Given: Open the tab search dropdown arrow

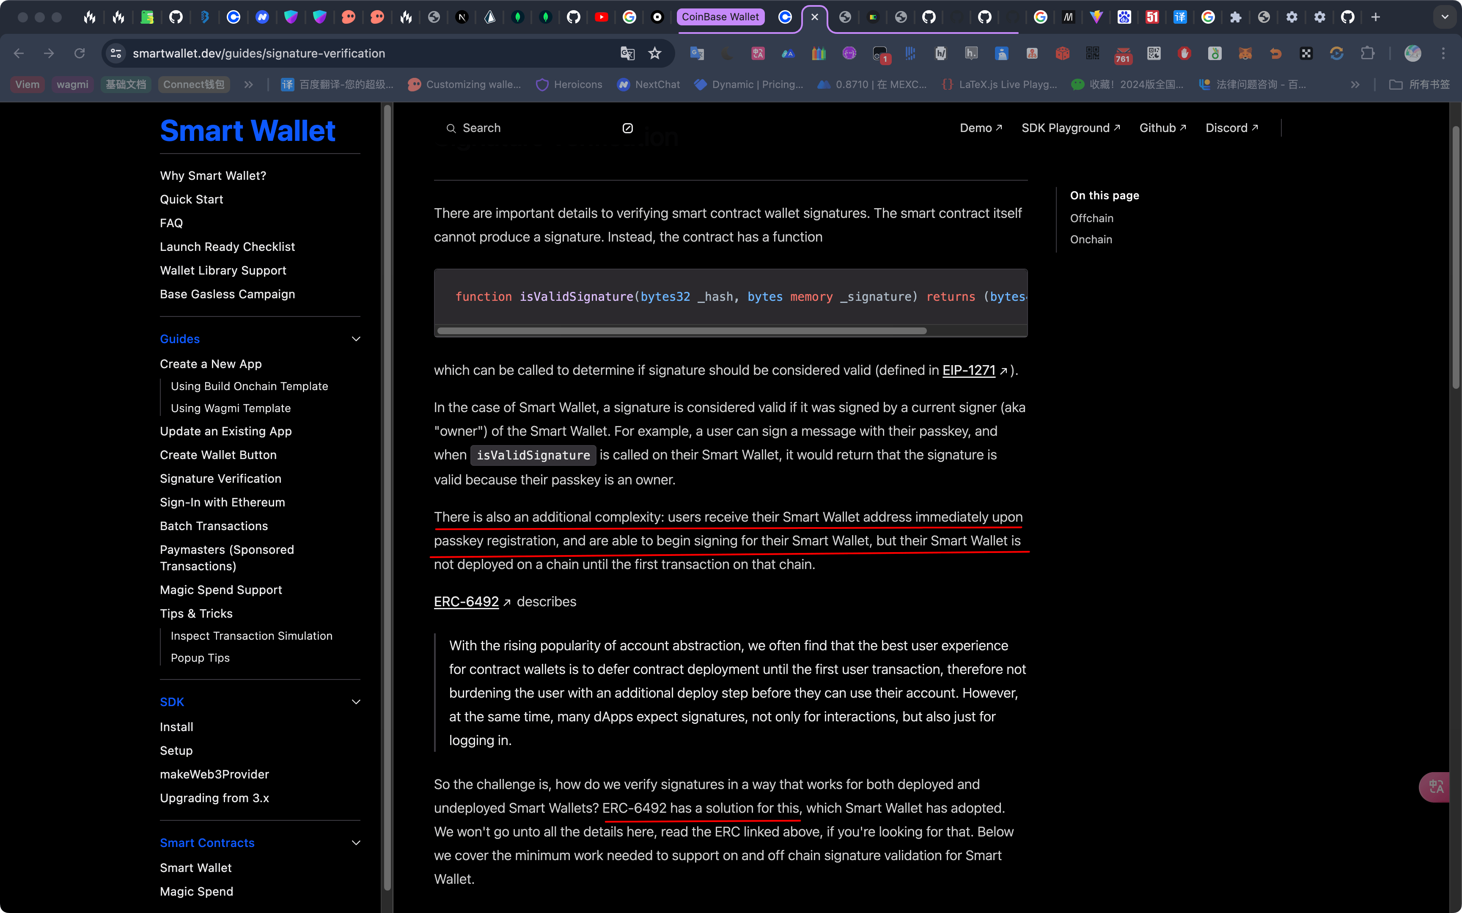Looking at the screenshot, I should pos(1445,17).
